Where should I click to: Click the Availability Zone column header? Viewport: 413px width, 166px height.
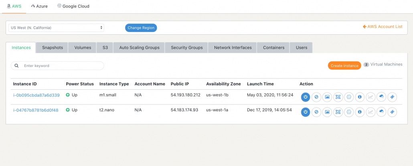tap(223, 84)
